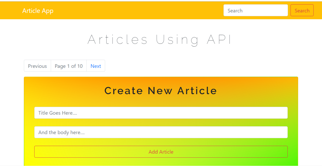Click the Article App brand link

tap(38, 11)
